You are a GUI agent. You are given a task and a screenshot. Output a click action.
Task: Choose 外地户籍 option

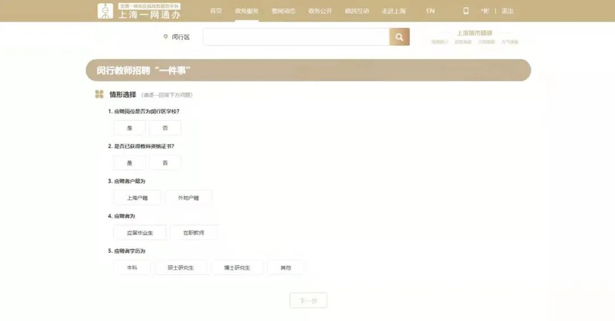point(188,198)
